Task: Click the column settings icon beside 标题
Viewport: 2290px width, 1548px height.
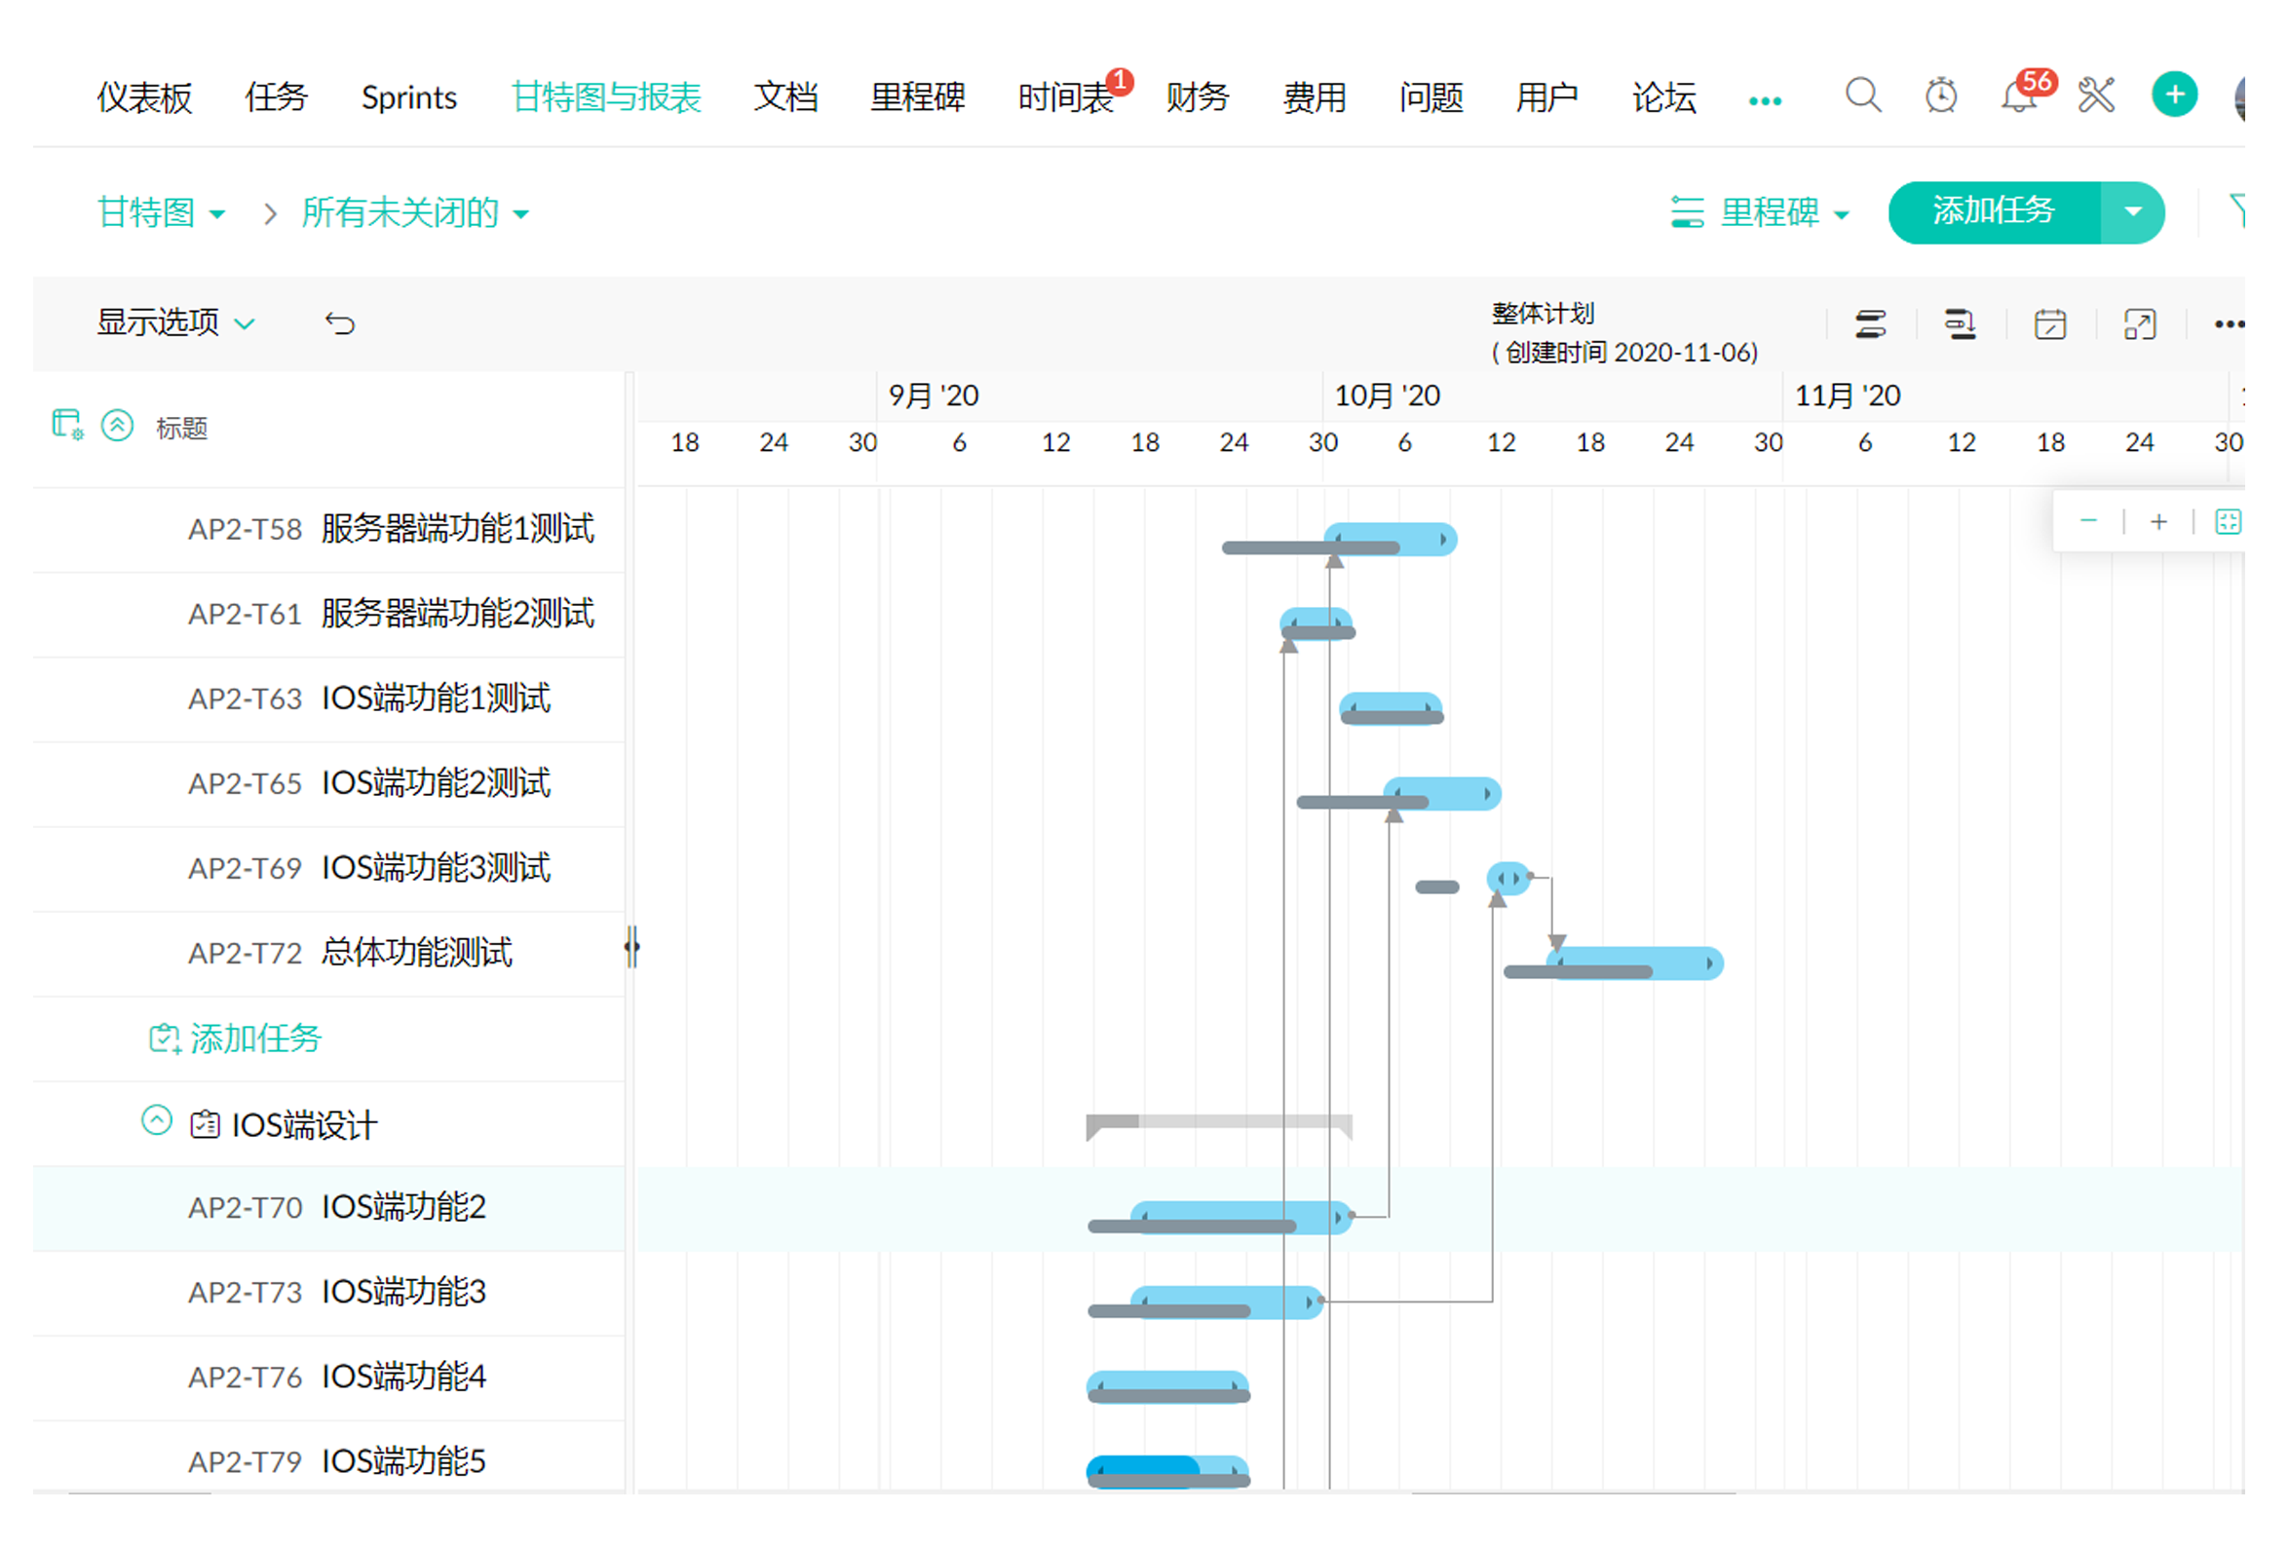Action: (67, 426)
